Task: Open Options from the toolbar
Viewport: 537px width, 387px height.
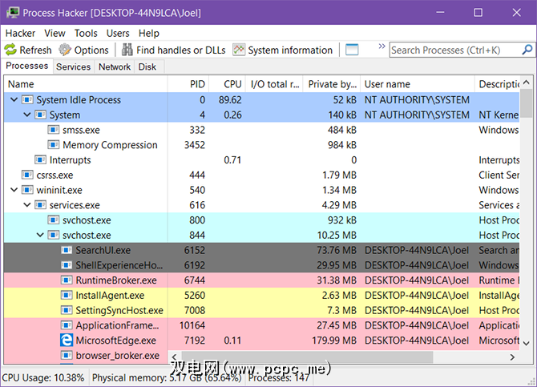Action: pos(83,50)
